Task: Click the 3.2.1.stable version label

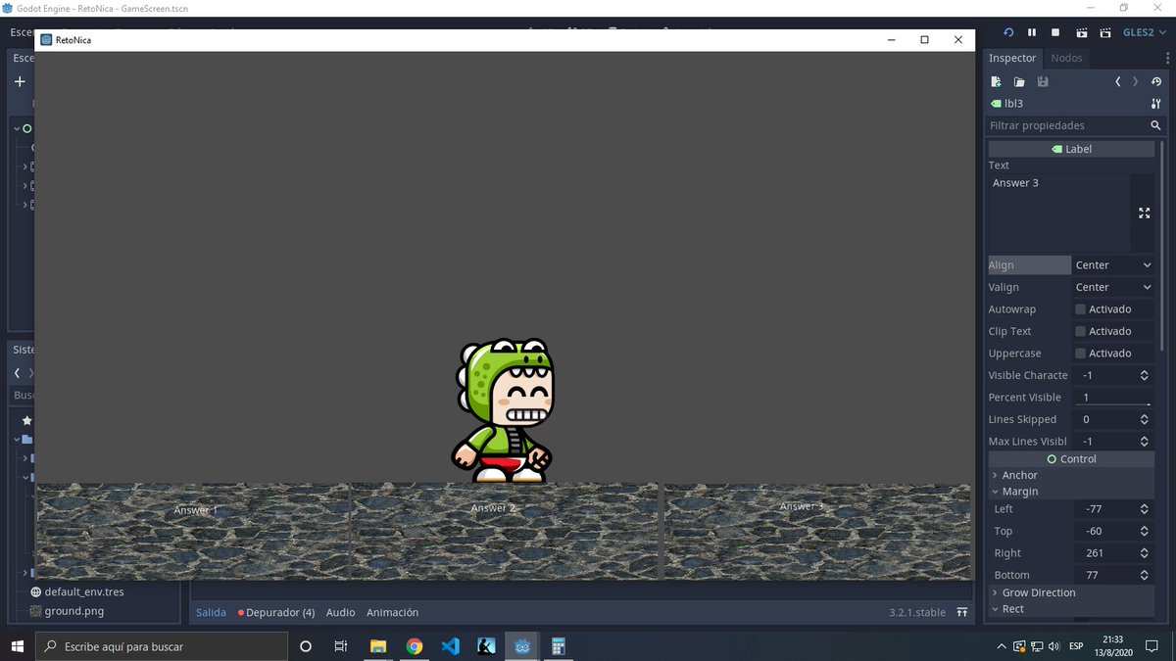Action: coord(917,612)
